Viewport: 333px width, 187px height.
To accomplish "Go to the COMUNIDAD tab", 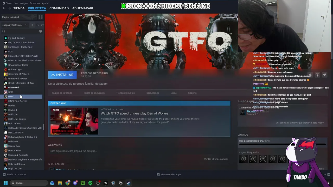I will (59, 8).
